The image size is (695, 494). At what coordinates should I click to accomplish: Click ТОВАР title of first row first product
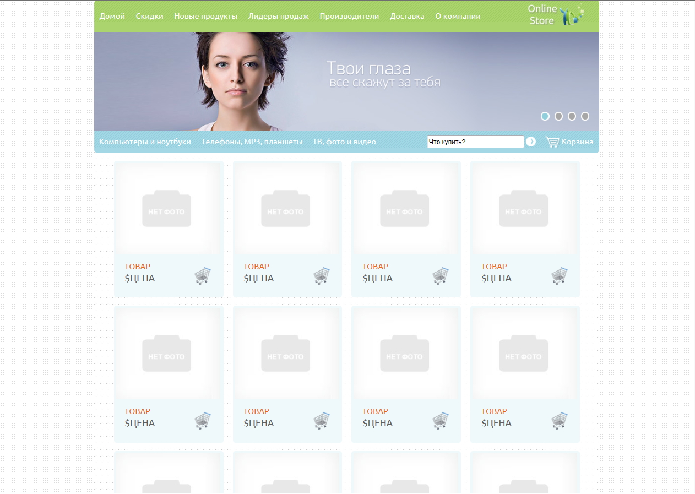pos(137,267)
